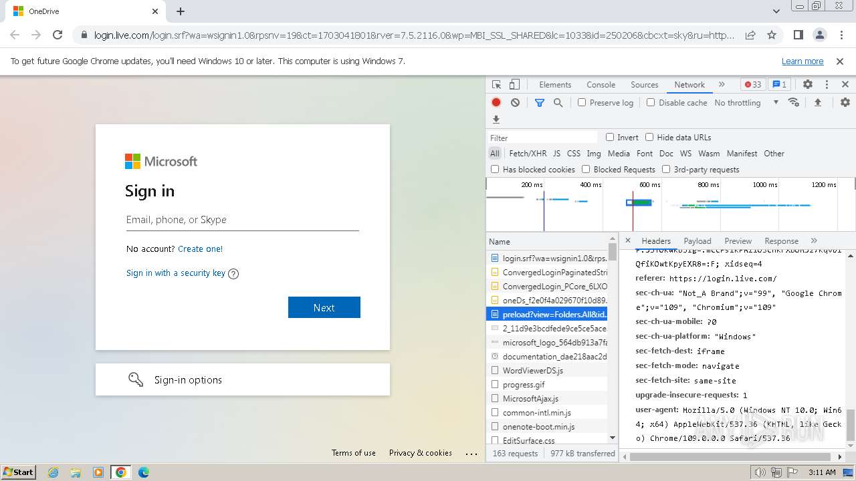Click the Next button
Image resolution: width=856 pixels, height=481 pixels.
pos(324,307)
